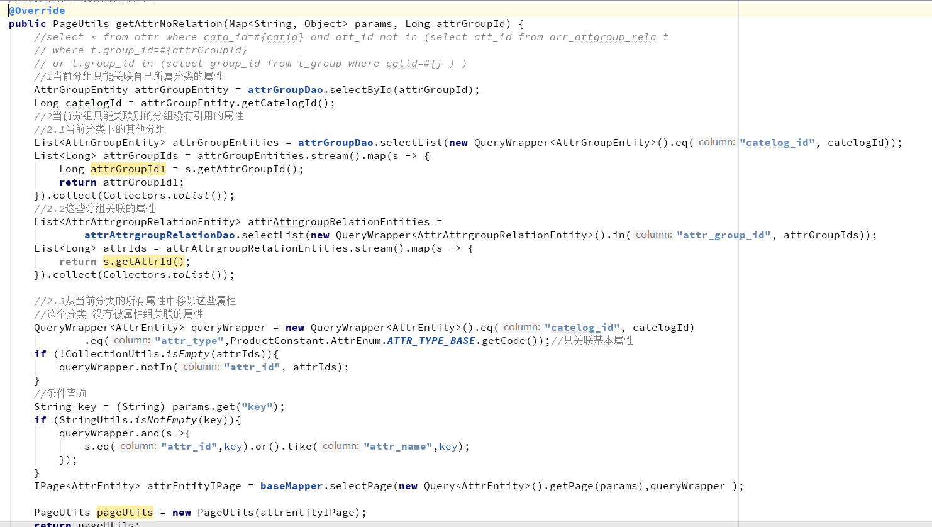The image size is (932, 527).
Task: Click new PageUtils constructor call
Action: pyautogui.click(x=269, y=512)
